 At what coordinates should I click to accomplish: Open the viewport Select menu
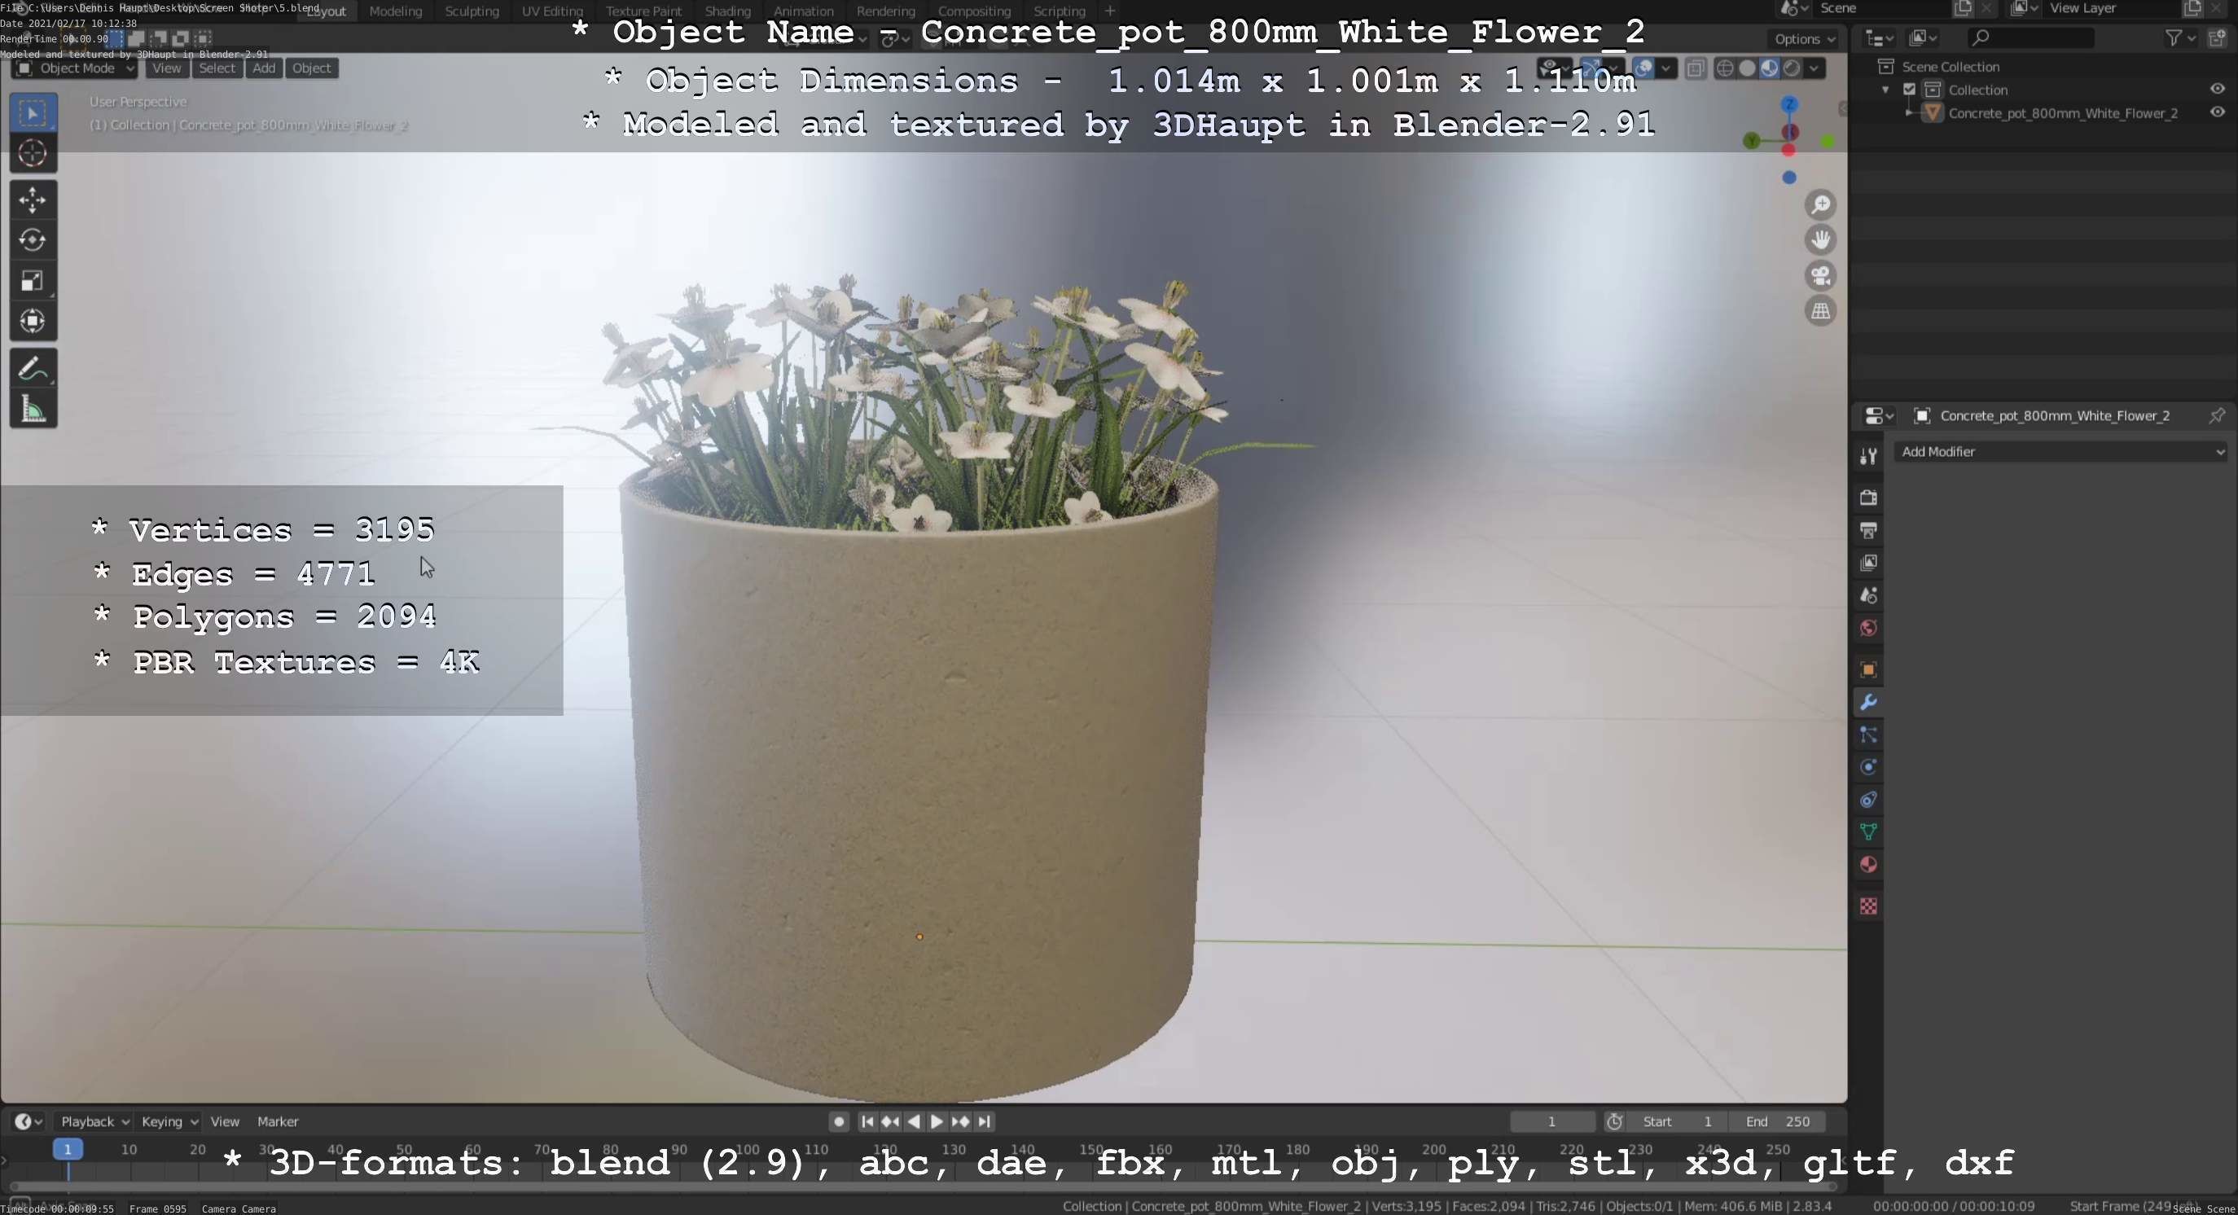(x=217, y=68)
